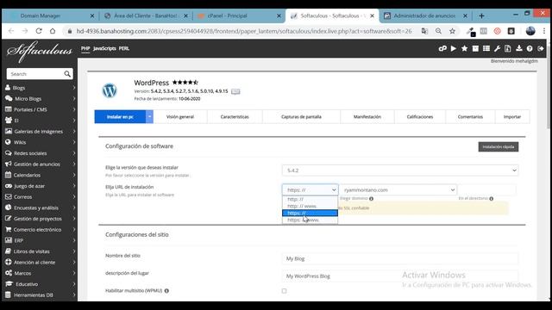Click info icon next to Elegir dominio

click(x=371, y=199)
